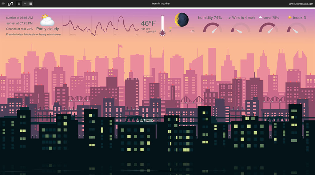This screenshot has height=175, width=315.
Task: Click the 'Partly cloudy' label
Action: click(48, 29)
